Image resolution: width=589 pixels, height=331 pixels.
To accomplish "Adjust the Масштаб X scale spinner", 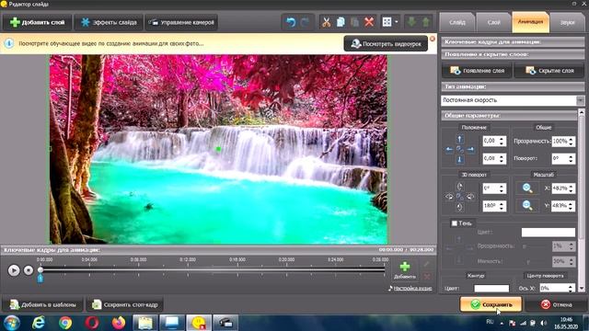I will tap(571, 188).
